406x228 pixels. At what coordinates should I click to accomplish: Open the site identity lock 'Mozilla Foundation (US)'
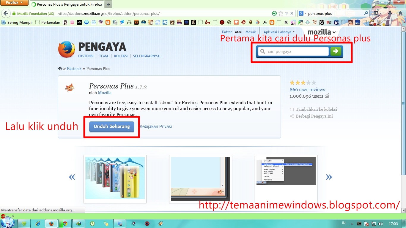[33, 14]
